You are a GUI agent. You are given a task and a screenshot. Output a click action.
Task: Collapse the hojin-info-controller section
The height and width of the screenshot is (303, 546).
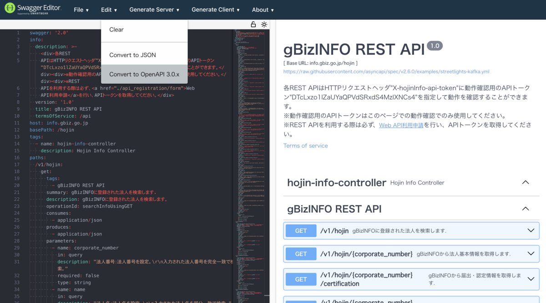coord(526,182)
